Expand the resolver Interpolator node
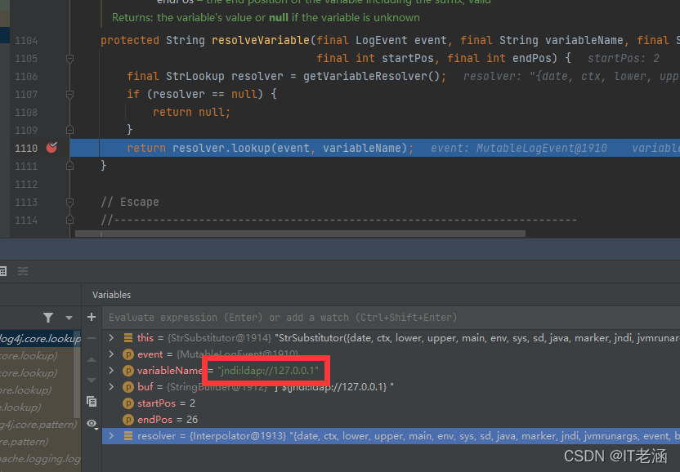680x472 pixels. [111, 435]
